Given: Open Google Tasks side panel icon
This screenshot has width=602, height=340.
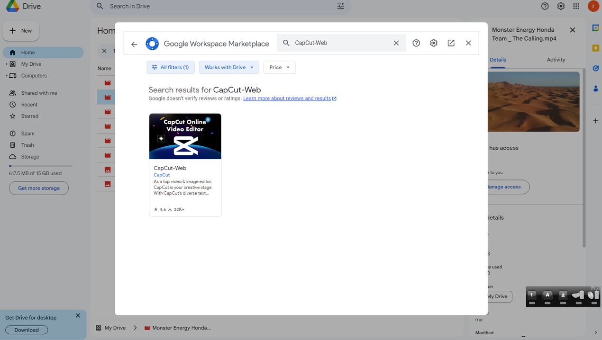Looking at the screenshot, I should click(x=596, y=68).
